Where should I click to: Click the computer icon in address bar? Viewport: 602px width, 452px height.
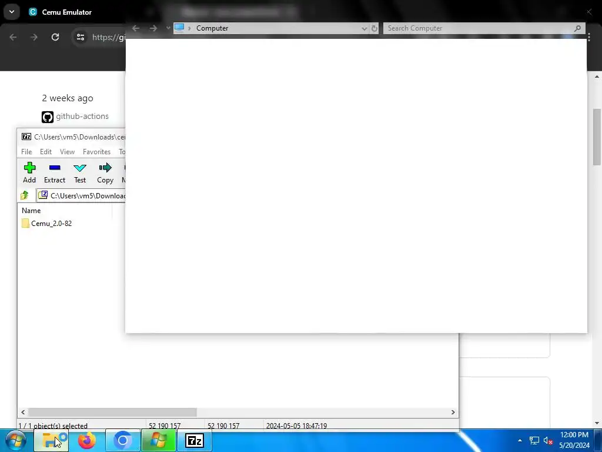pyautogui.click(x=179, y=28)
